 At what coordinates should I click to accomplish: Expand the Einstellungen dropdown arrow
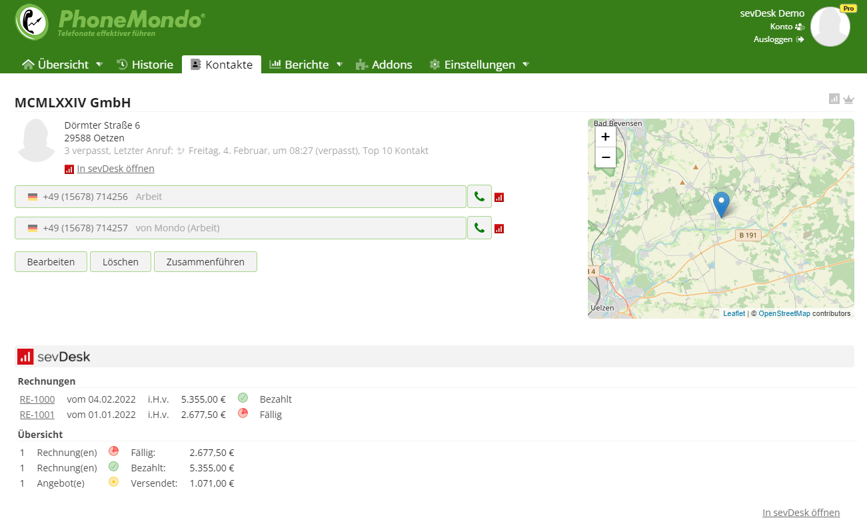pyautogui.click(x=525, y=65)
